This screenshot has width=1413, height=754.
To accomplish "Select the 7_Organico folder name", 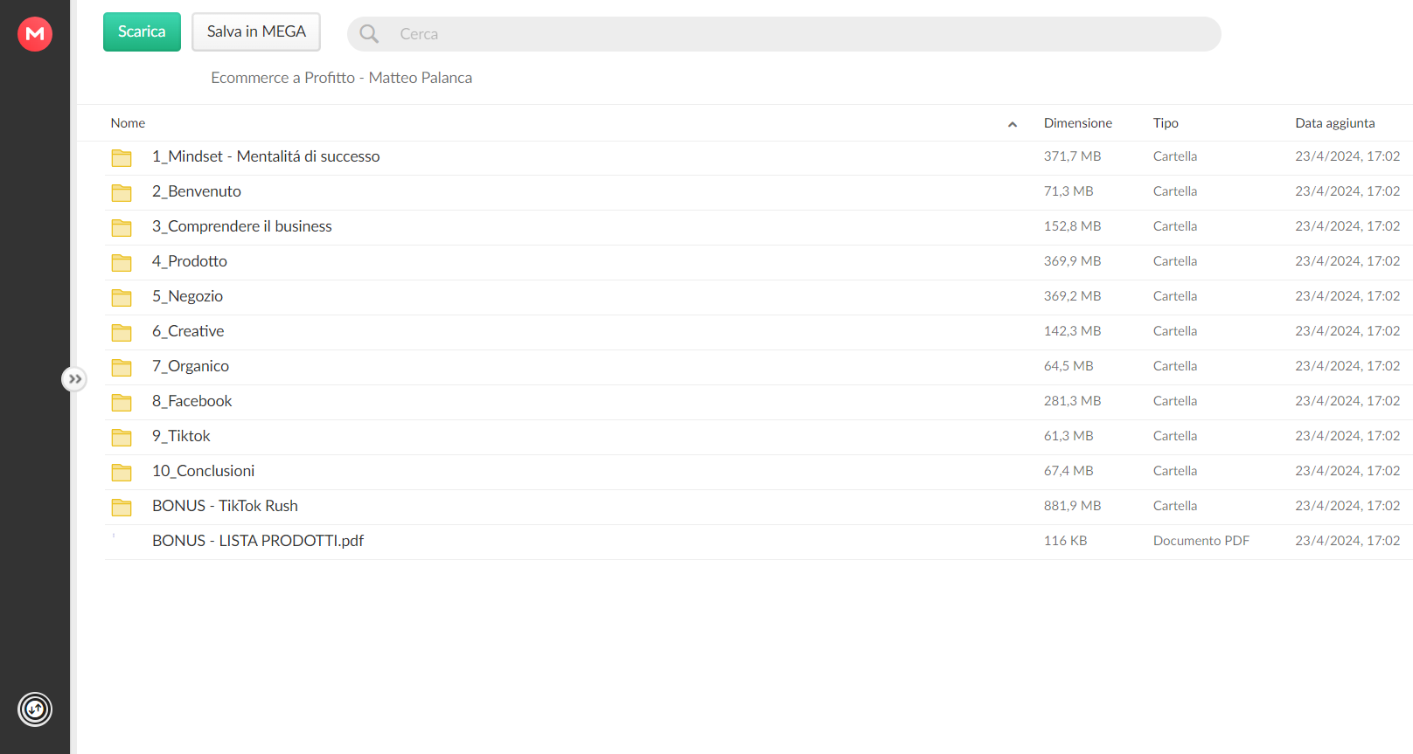I will point(191,366).
